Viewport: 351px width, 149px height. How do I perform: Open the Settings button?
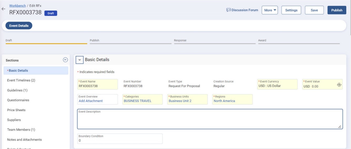pos(291,10)
